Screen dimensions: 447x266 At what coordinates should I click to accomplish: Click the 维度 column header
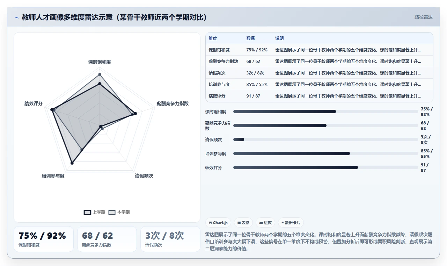pyautogui.click(x=213, y=38)
